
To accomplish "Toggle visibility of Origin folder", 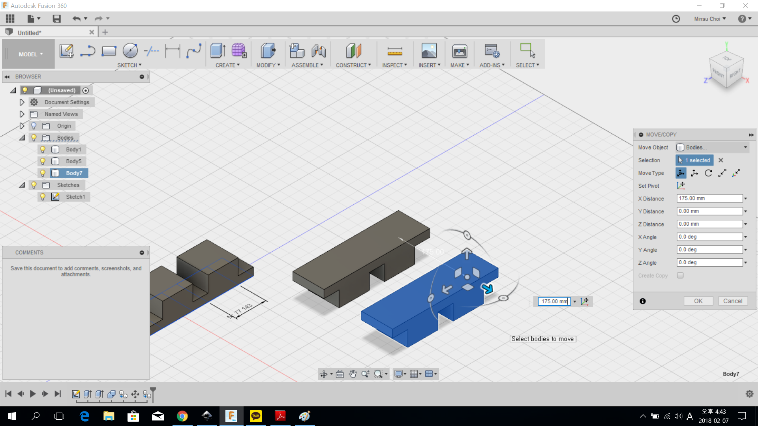I will [x=34, y=126].
